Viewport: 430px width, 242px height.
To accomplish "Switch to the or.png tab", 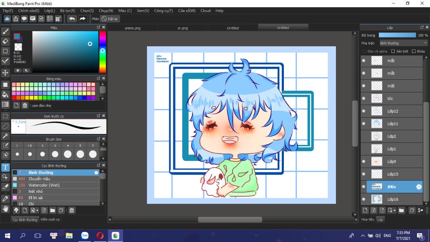I will [183, 28].
